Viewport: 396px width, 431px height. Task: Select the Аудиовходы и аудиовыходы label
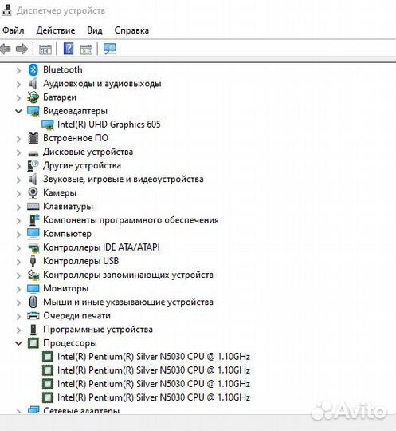[102, 84]
